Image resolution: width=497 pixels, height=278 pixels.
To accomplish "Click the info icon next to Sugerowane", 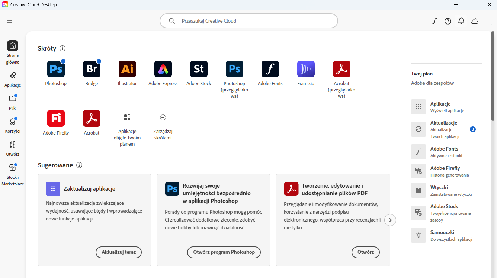I will (x=79, y=165).
